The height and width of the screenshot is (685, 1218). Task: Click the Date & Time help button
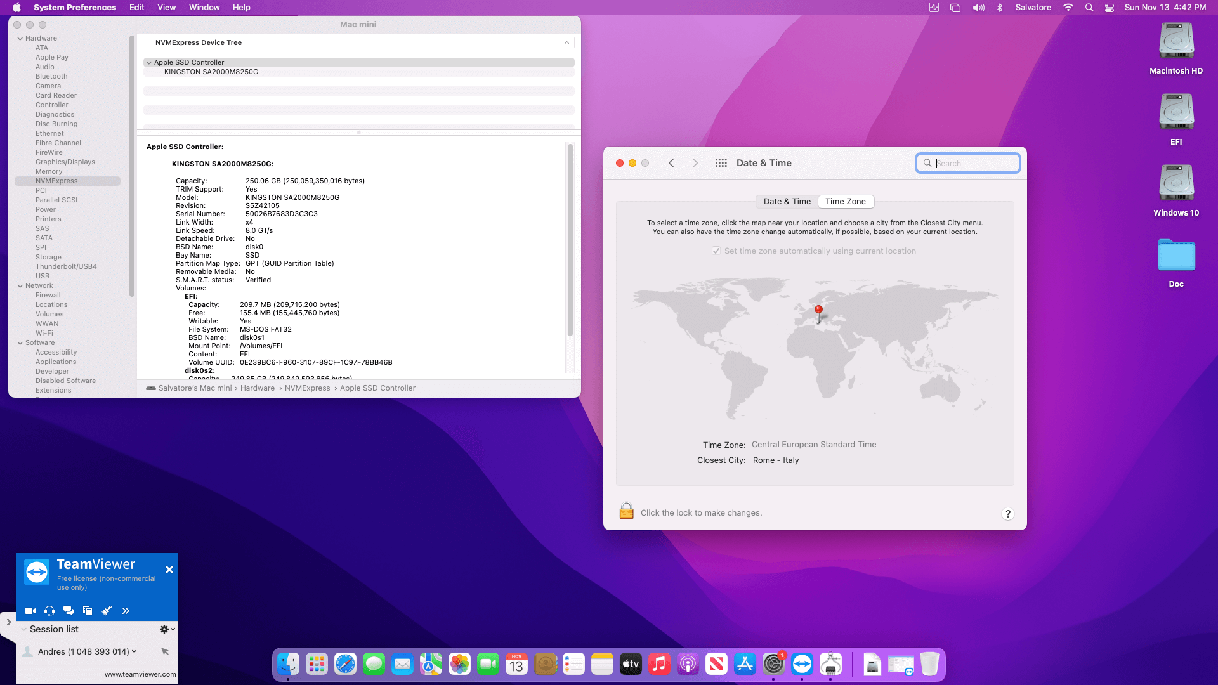[x=1008, y=514]
